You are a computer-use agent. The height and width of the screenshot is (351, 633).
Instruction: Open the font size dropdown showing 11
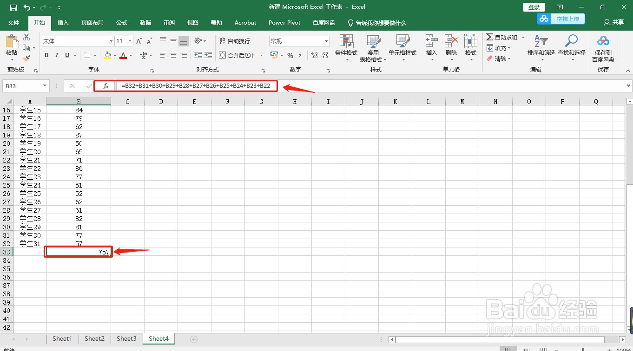pos(130,41)
